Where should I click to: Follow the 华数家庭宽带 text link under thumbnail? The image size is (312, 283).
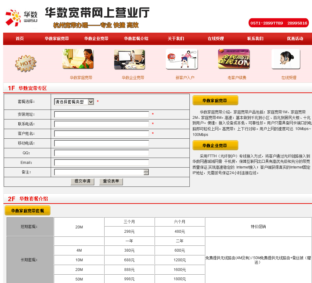coord(81,78)
